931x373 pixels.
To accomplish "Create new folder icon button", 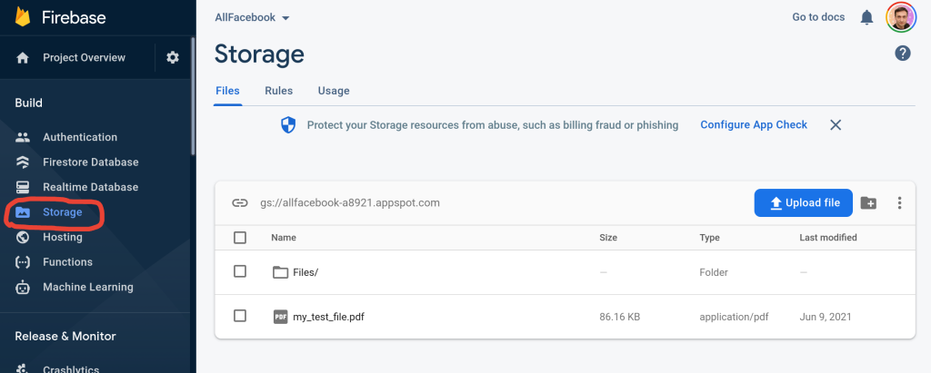I will (868, 202).
